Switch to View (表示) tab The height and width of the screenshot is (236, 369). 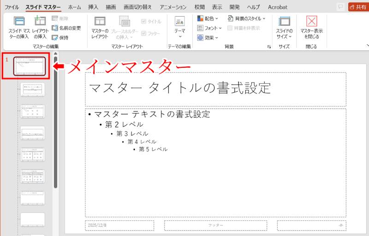(x=217, y=7)
